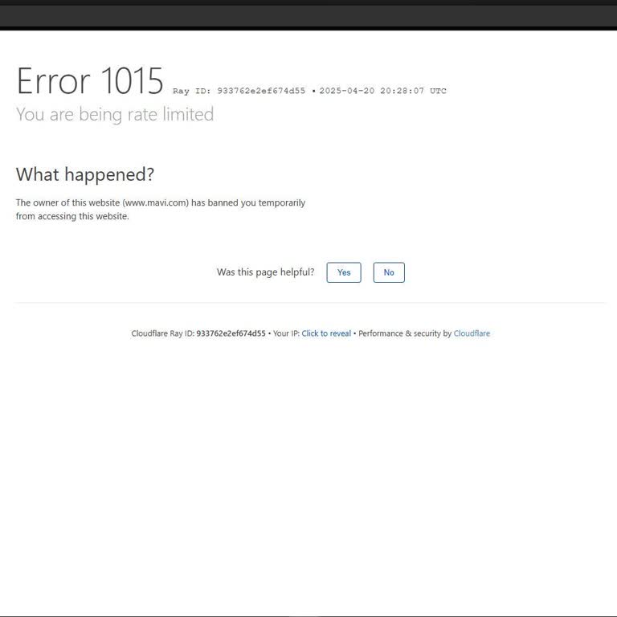The width and height of the screenshot is (617, 617).
Task: Click the No feedback button
Action: click(x=389, y=272)
